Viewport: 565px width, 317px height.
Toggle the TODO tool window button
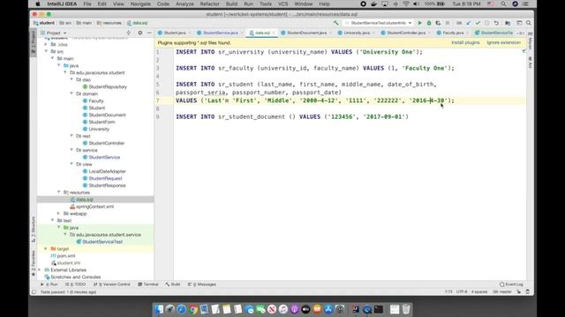point(75,284)
